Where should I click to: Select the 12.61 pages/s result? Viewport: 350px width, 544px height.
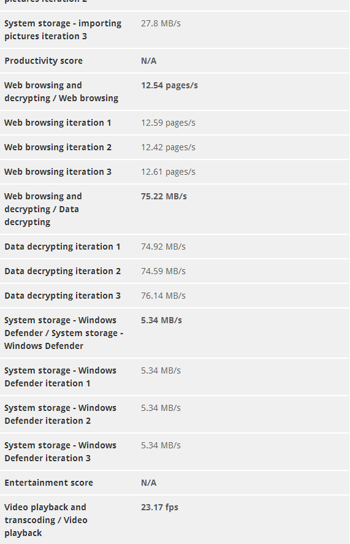(x=168, y=172)
